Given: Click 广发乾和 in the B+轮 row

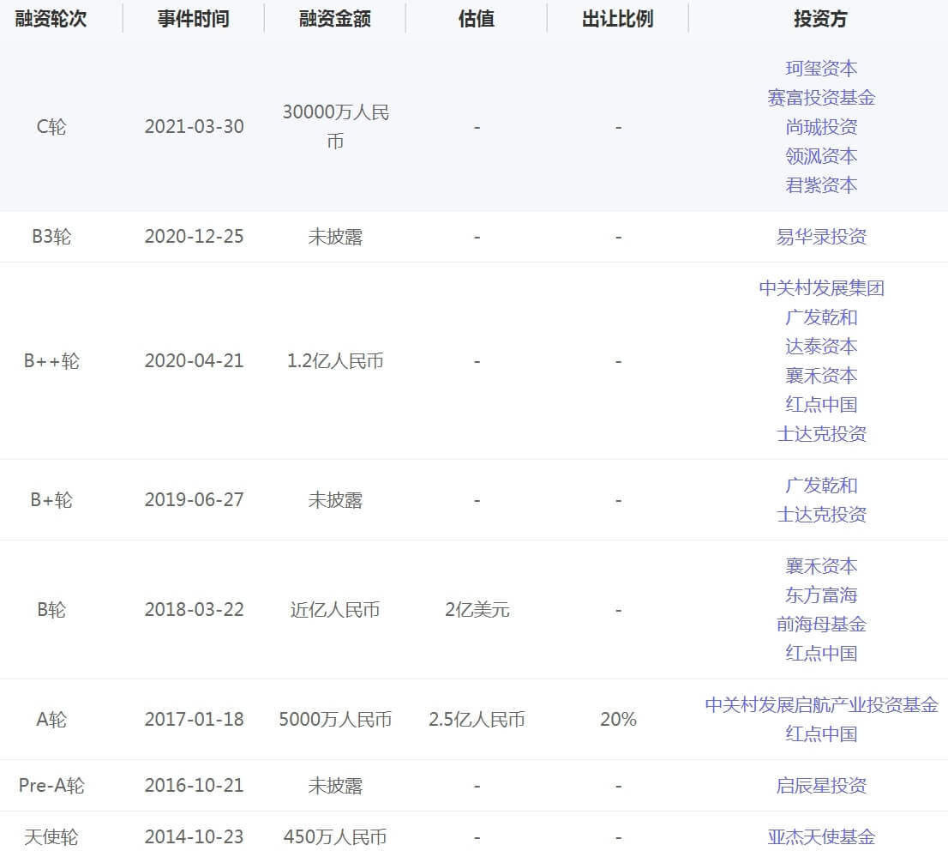Looking at the screenshot, I should point(821,486).
